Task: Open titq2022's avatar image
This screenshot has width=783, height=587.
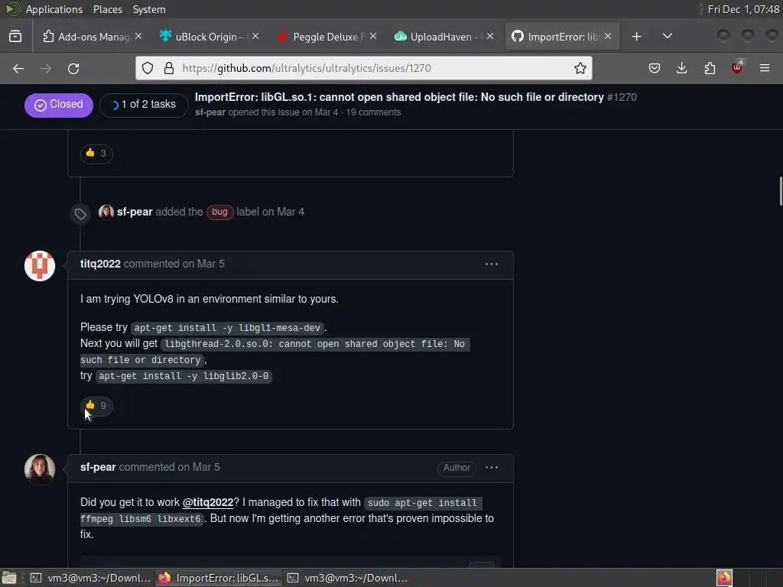Action: point(40,266)
